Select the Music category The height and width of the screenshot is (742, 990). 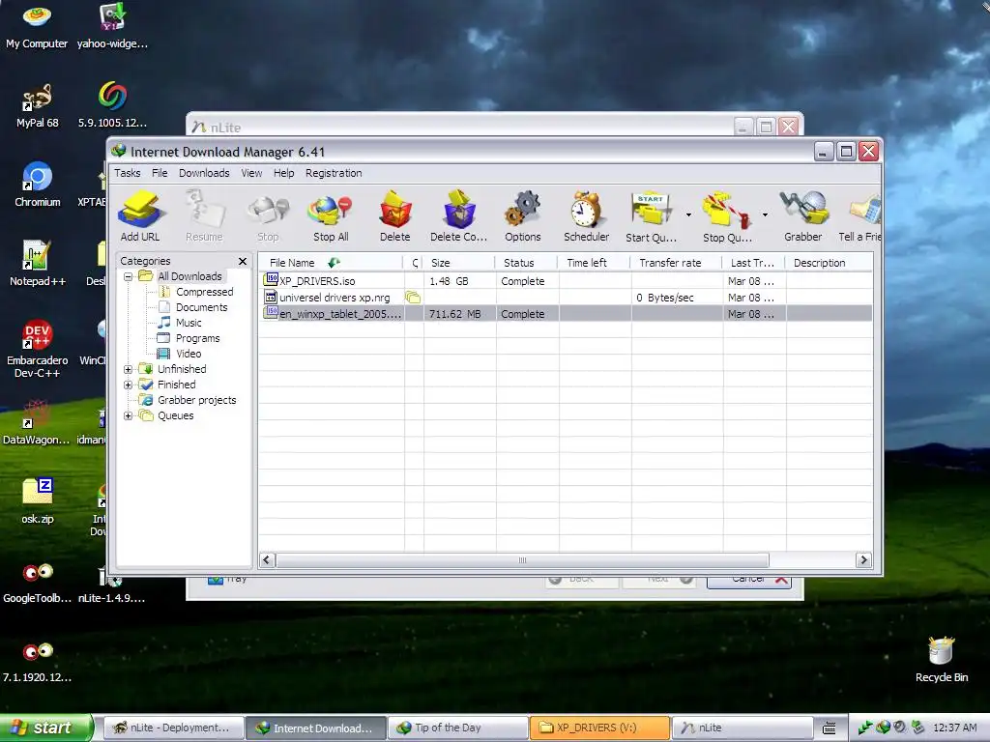pyautogui.click(x=189, y=323)
